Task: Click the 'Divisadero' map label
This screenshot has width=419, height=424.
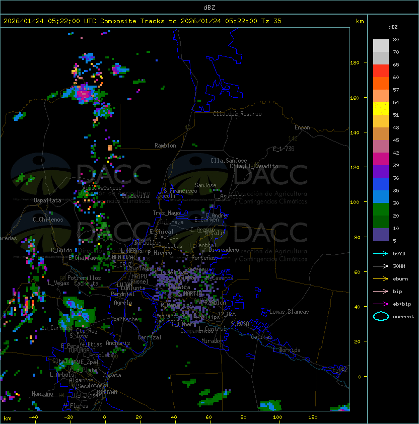Action: pos(224,250)
